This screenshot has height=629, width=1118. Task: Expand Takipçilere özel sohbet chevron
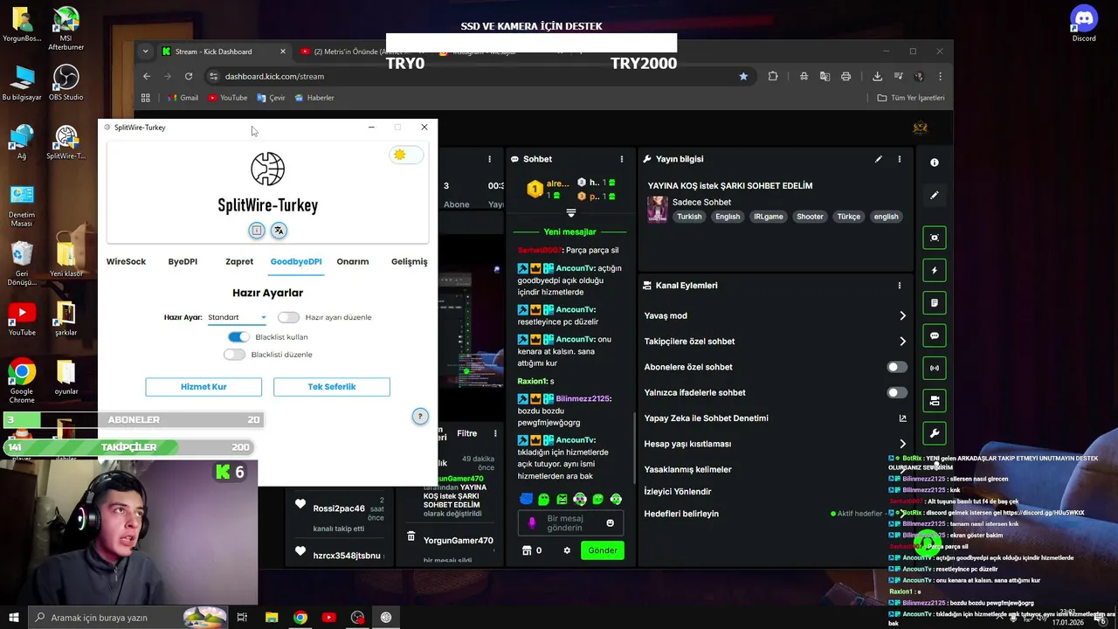[902, 342]
